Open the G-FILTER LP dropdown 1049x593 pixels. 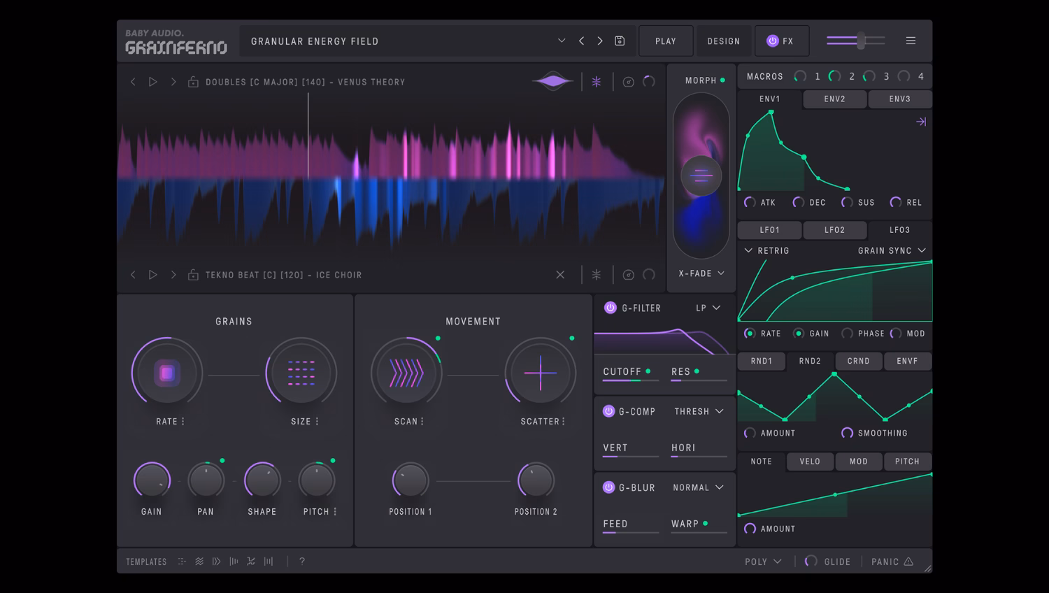pyautogui.click(x=708, y=308)
